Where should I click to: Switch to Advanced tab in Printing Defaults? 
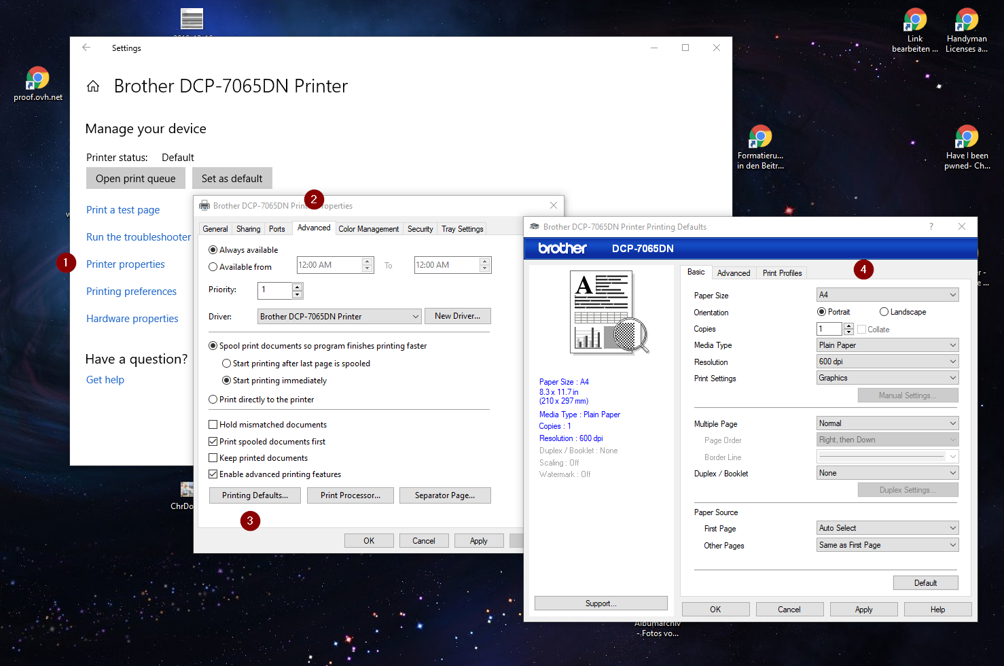pos(734,273)
